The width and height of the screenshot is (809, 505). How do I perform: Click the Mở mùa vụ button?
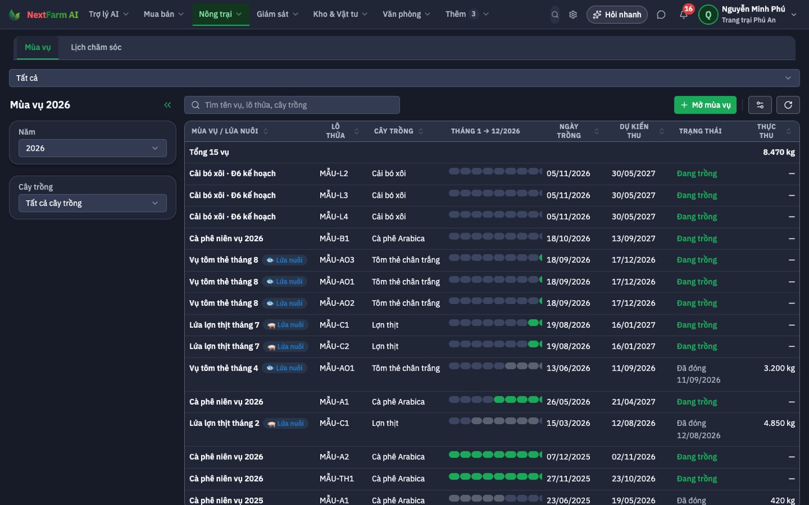[705, 104]
